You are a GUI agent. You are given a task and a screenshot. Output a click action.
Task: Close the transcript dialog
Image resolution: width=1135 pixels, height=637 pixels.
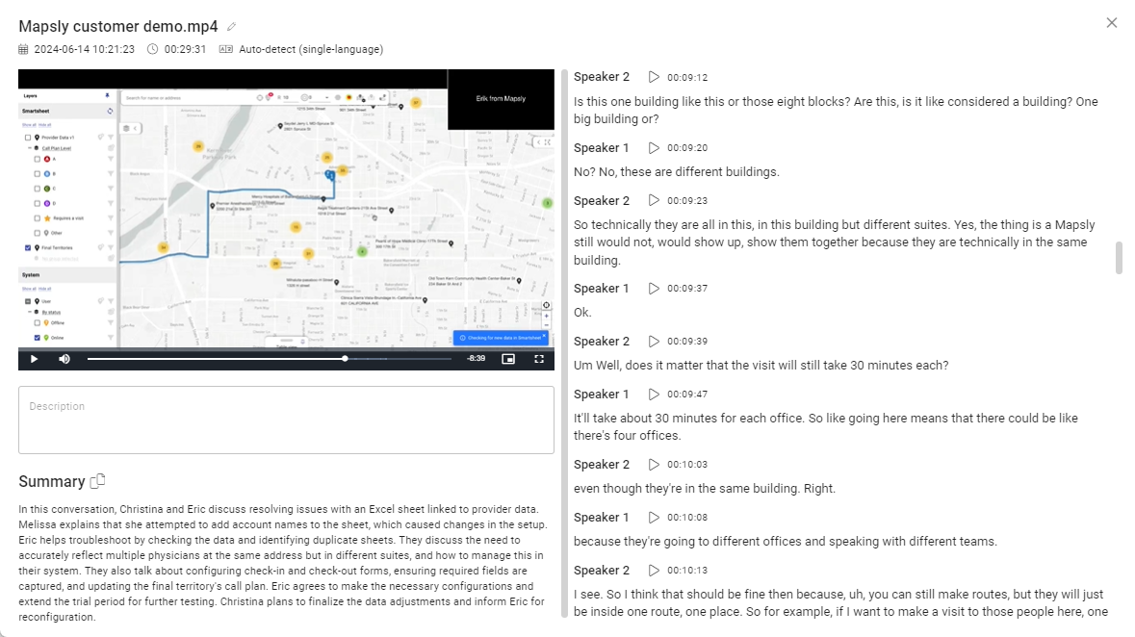pyautogui.click(x=1112, y=23)
